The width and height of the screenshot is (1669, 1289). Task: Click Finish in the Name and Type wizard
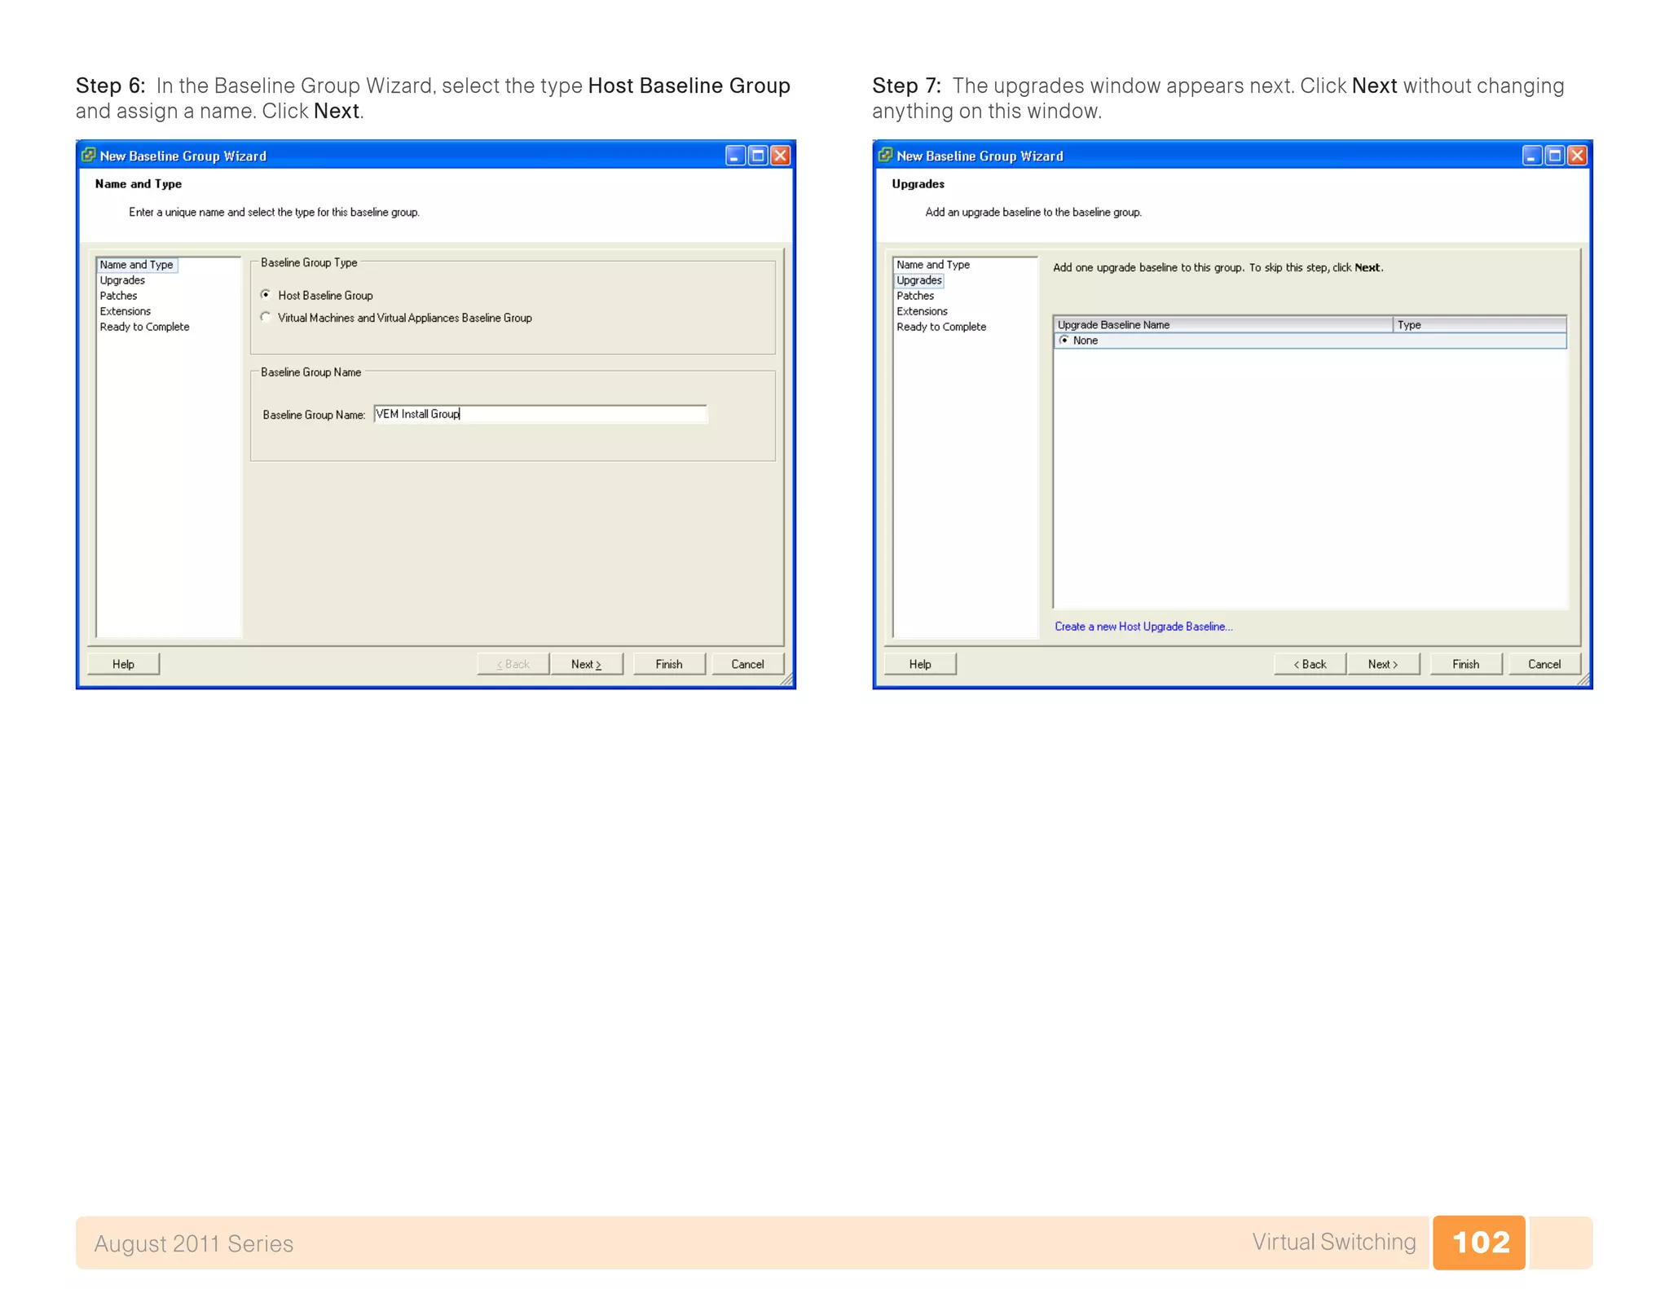click(x=669, y=664)
